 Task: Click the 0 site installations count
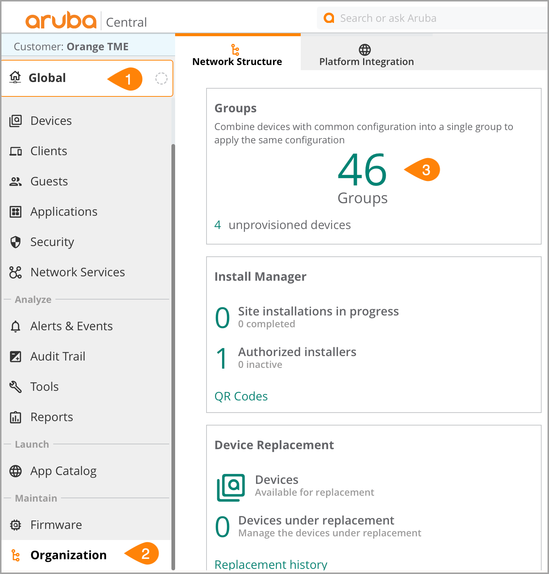pos(222,318)
